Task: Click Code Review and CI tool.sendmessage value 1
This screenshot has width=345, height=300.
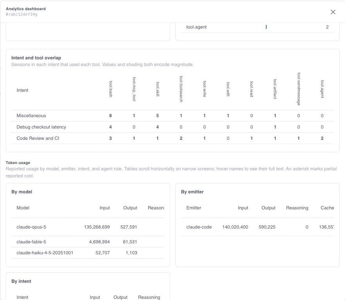Action: pyautogui.click(x=298, y=138)
